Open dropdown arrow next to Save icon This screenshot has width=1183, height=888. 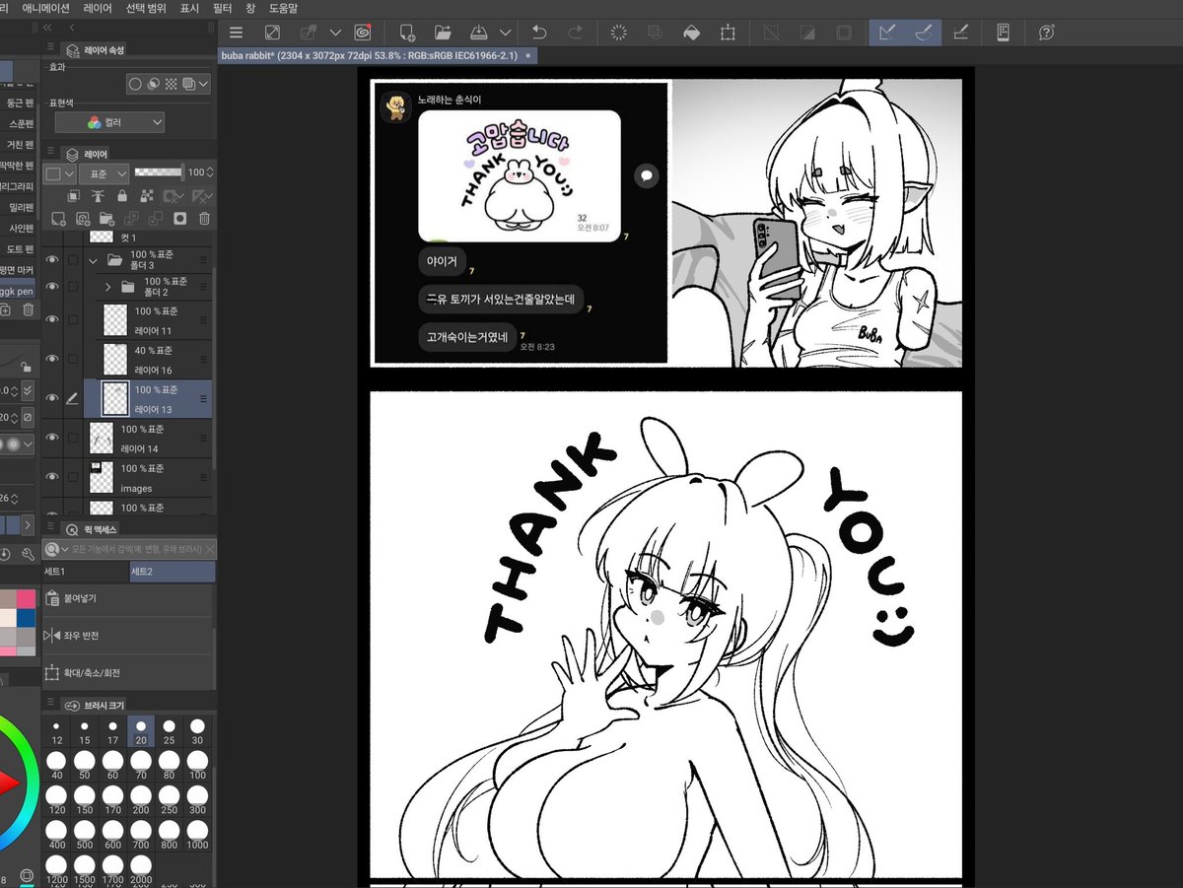[x=506, y=33]
